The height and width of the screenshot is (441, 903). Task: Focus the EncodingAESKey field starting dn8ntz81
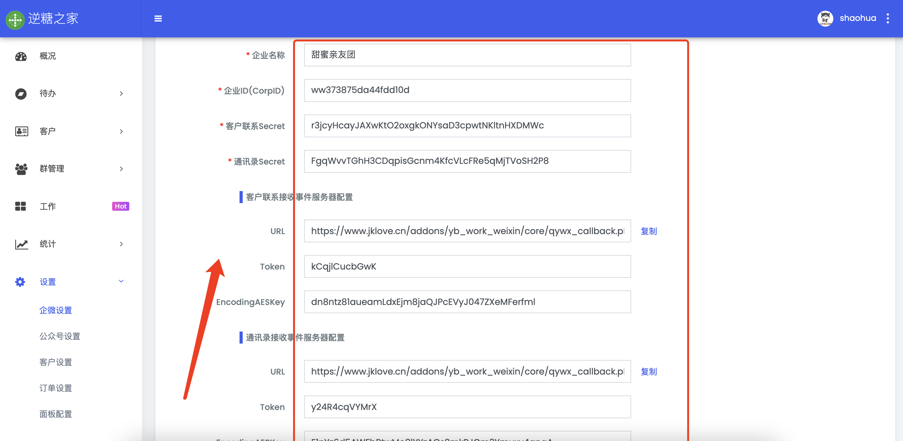(x=467, y=302)
